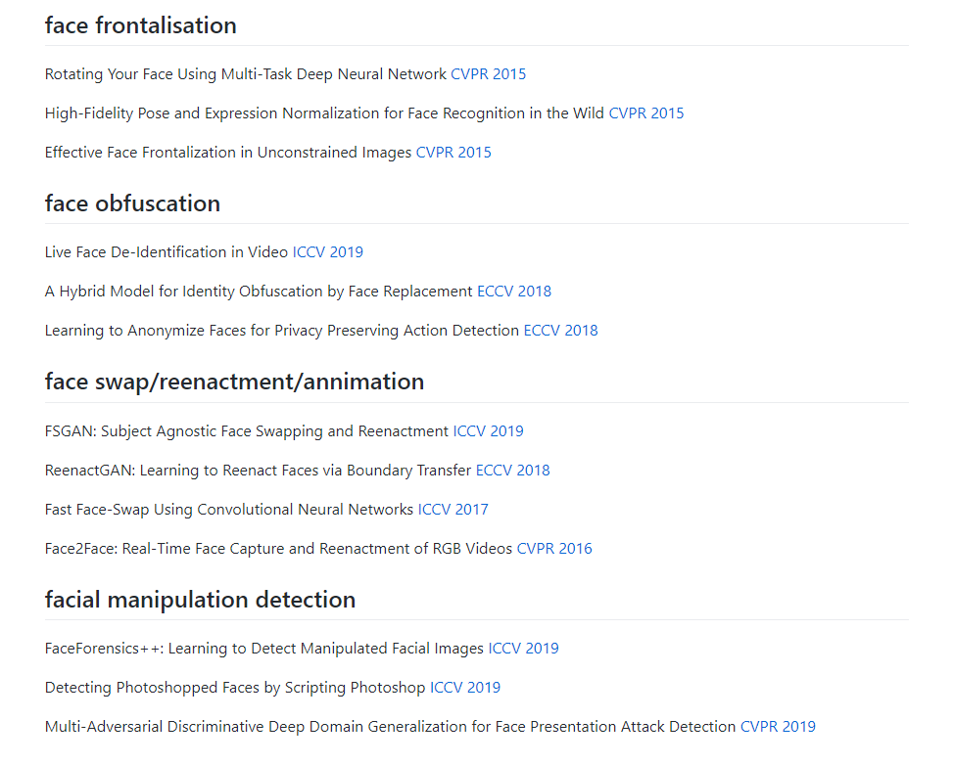
Task: Open ICCV 2019 link for FaceForensics++
Action: 523,649
